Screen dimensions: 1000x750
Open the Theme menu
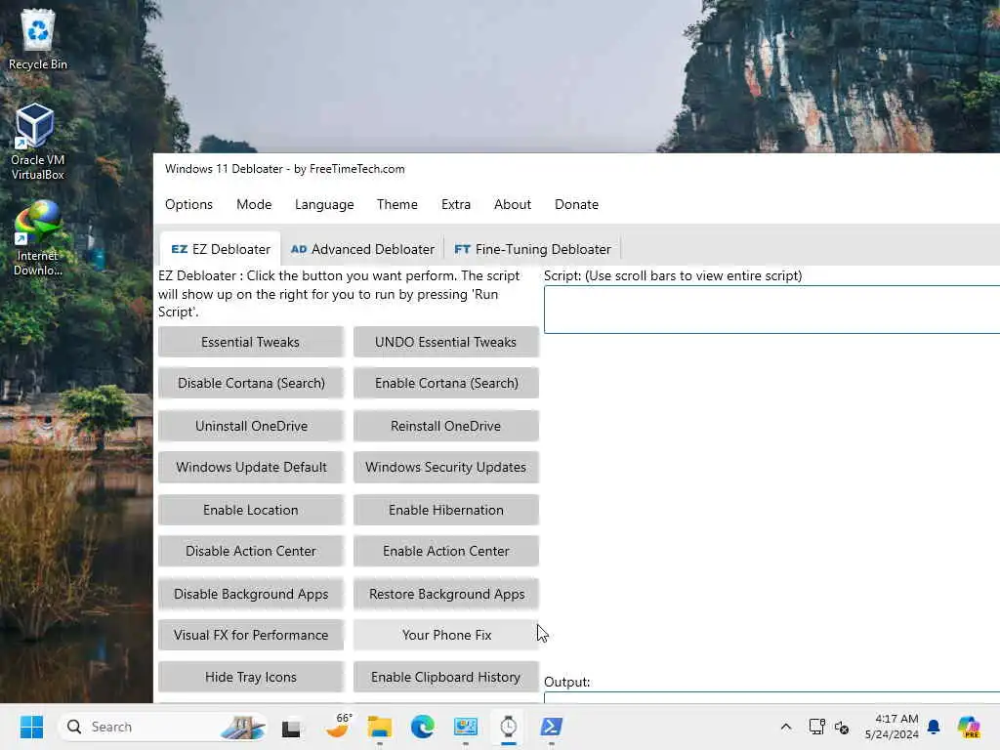pos(396,204)
